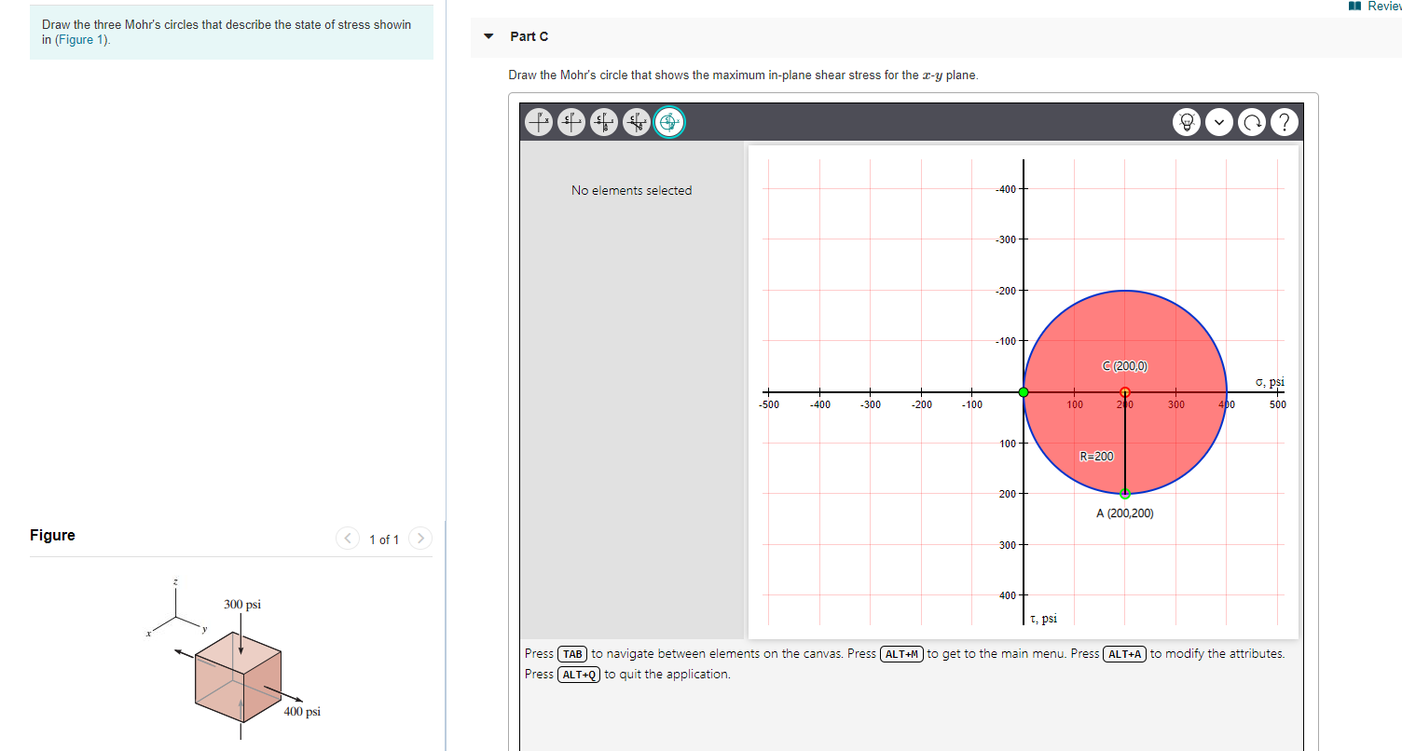Click the R=200 radius label

[1096, 456]
